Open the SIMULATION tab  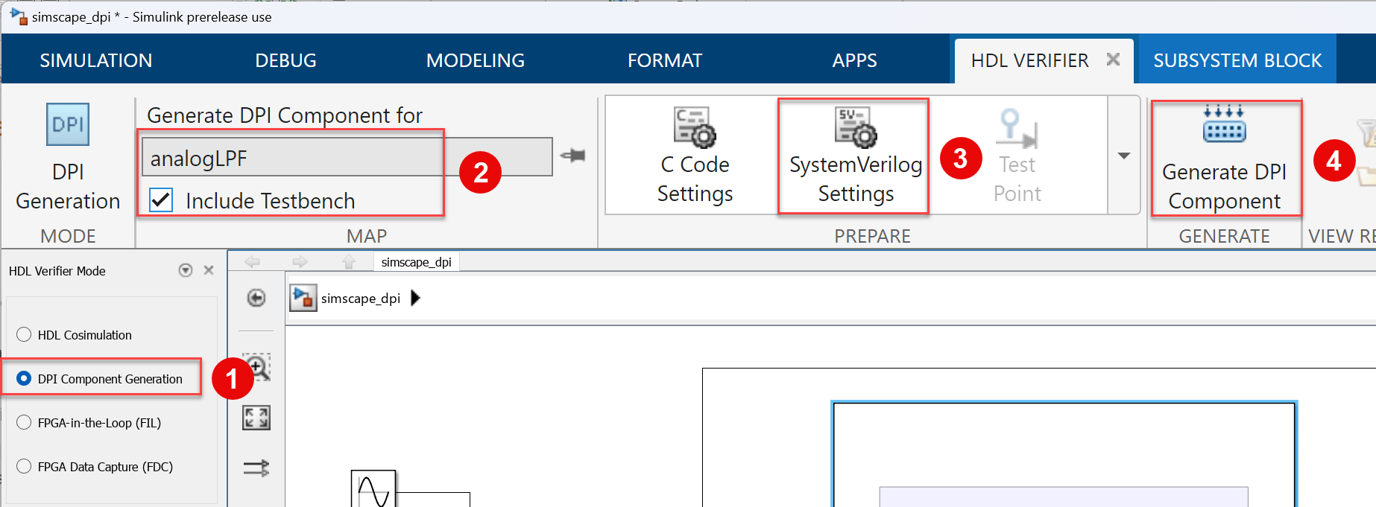(96, 60)
